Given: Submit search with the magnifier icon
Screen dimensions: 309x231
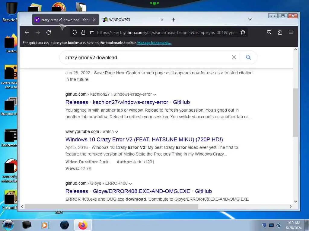Looking at the screenshot, I should (x=248, y=57).
